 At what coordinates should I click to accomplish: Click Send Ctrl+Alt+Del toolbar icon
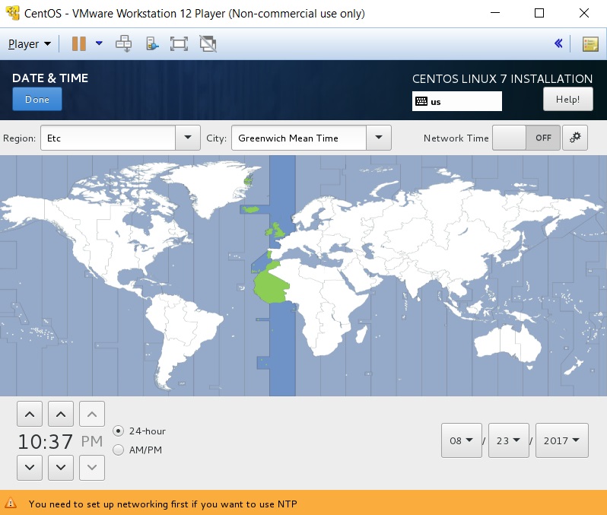click(x=123, y=43)
